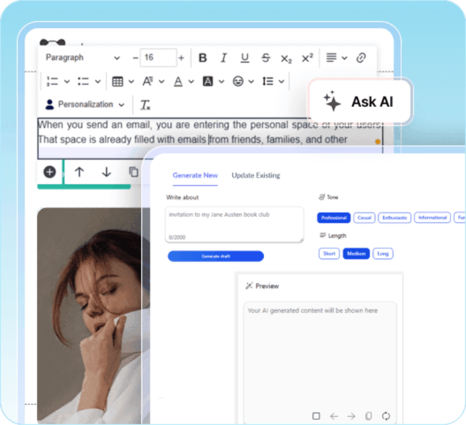Select the Generate New tab

pos(195,175)
